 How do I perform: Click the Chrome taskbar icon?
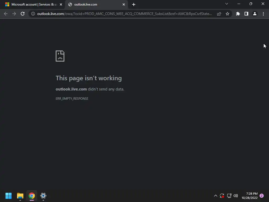click(32, 196)
